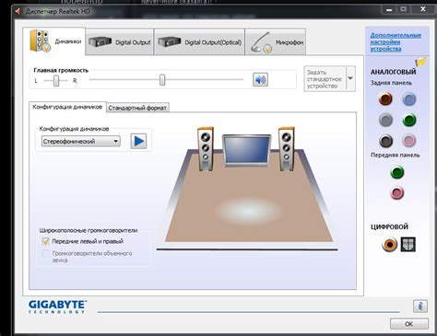Select the green rear panel jack

coord(409,120)
